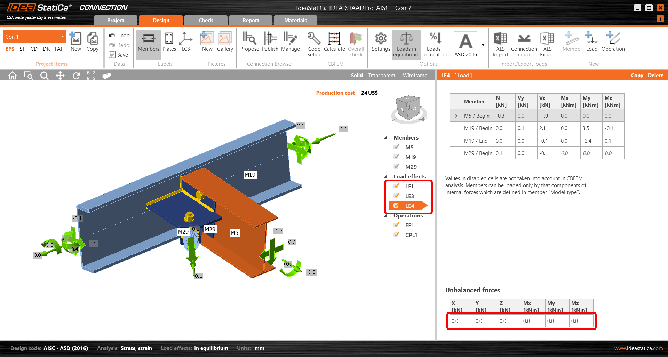Toggle the M19 member checkbox

(397, 157)
